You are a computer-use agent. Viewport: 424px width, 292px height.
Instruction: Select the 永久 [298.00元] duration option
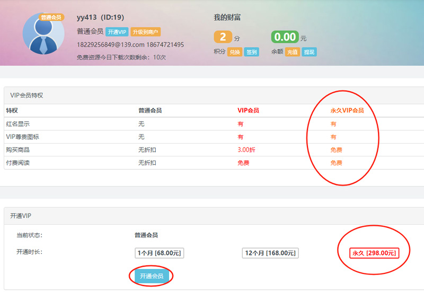click(x=374, y=253)
